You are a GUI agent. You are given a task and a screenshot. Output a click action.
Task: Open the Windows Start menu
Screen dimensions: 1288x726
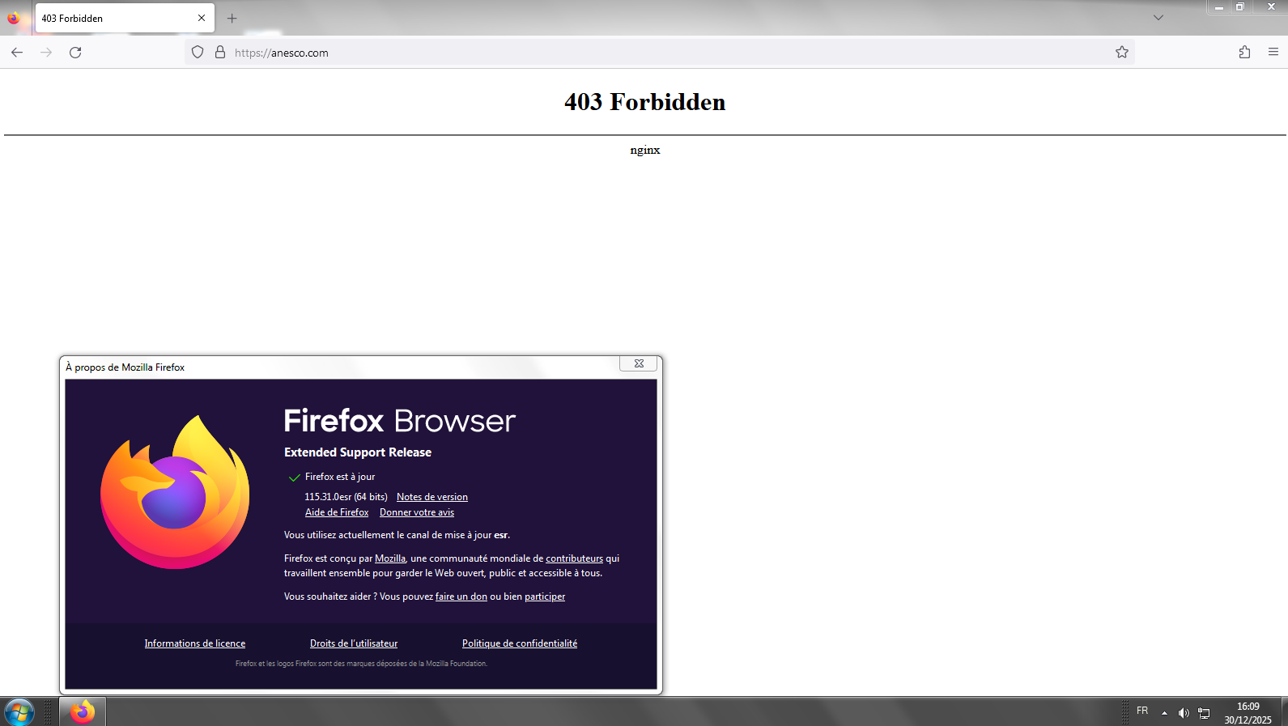(x=19, y=711)
